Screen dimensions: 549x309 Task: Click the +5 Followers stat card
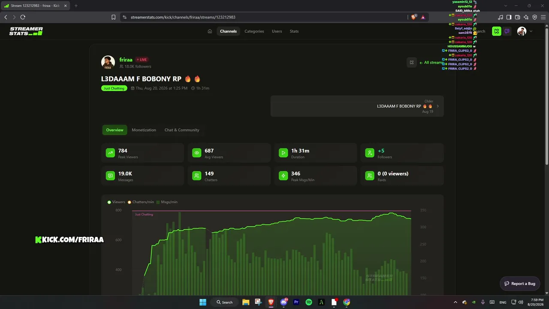402,153
